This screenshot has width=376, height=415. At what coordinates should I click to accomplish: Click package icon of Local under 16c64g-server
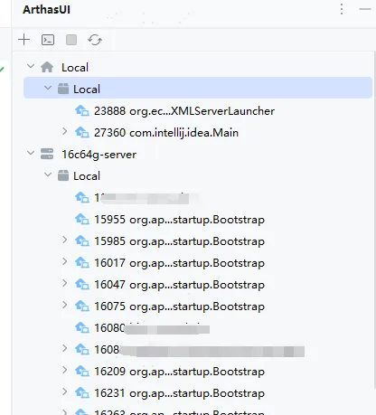click(x=63, y=175)
